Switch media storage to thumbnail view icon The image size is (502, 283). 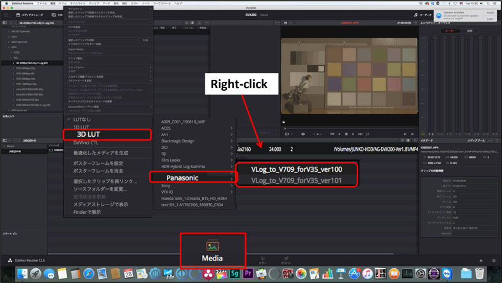186,23
